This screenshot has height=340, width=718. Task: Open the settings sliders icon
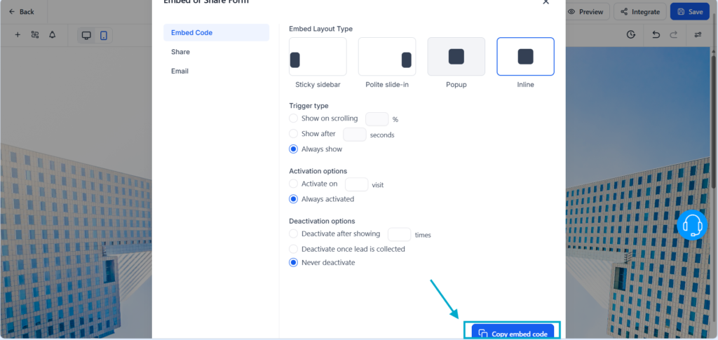[x=698, y=34]
